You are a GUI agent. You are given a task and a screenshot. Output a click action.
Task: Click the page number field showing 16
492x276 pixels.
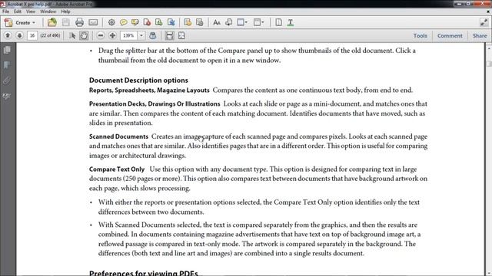[32, 35]
